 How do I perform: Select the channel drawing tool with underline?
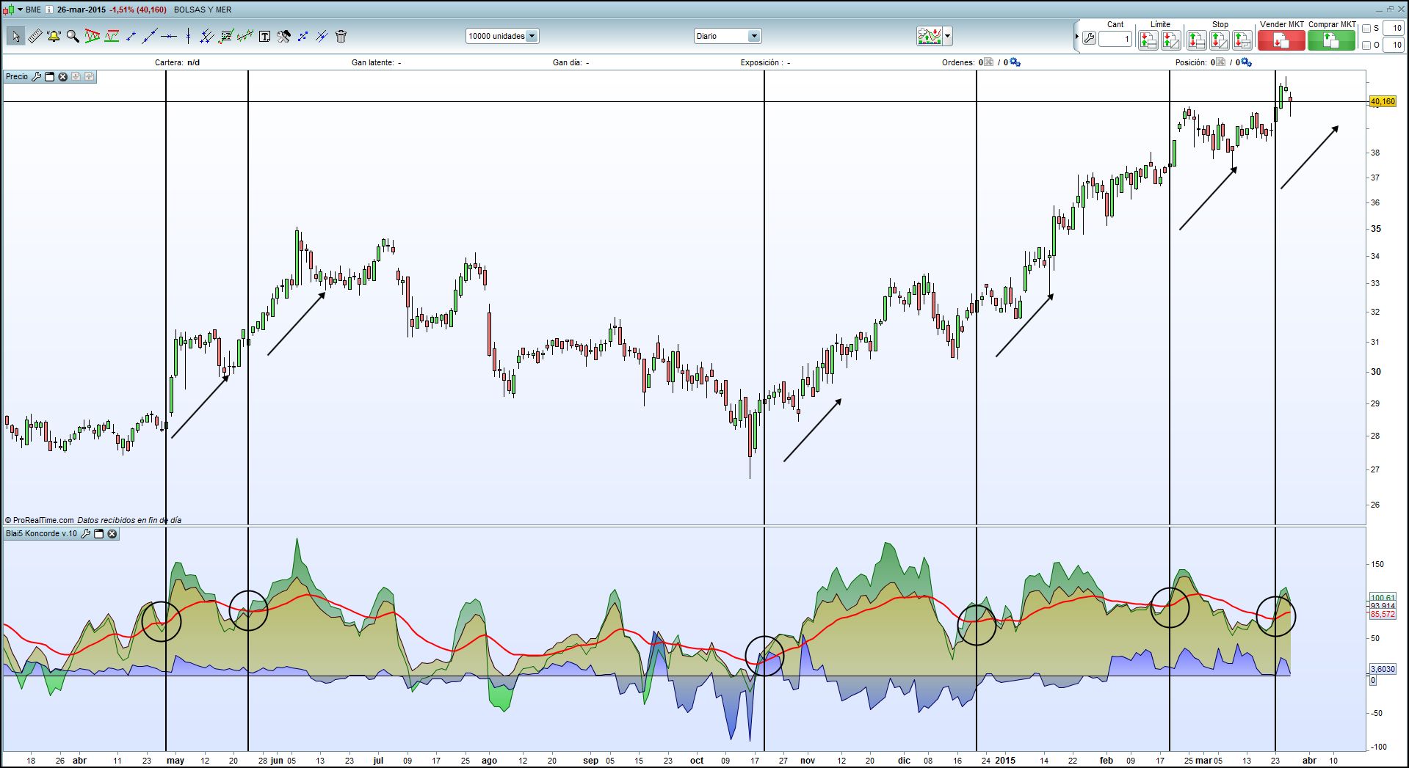coord(112,36)
